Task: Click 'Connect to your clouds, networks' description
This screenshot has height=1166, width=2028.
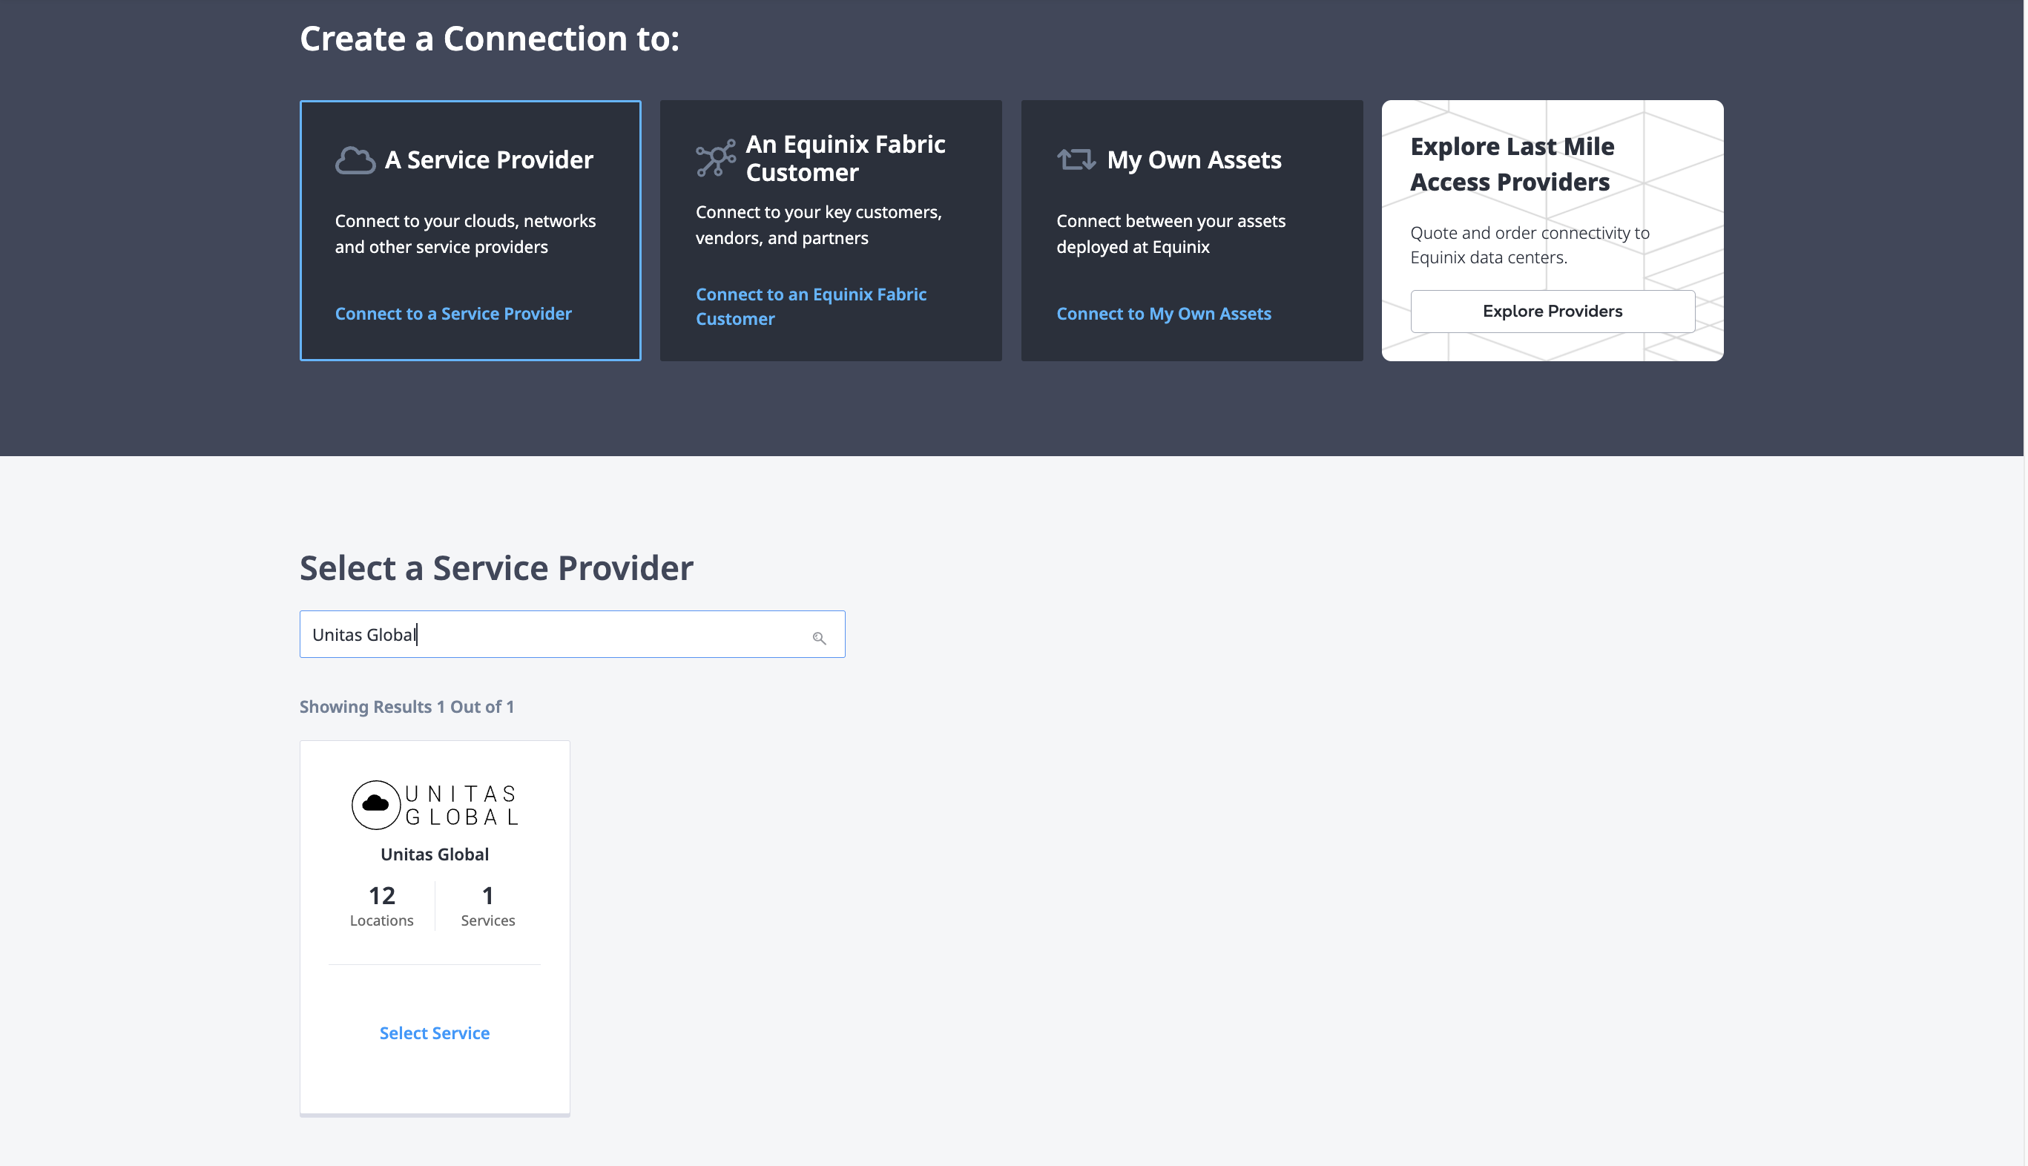Action: (465, 233)
